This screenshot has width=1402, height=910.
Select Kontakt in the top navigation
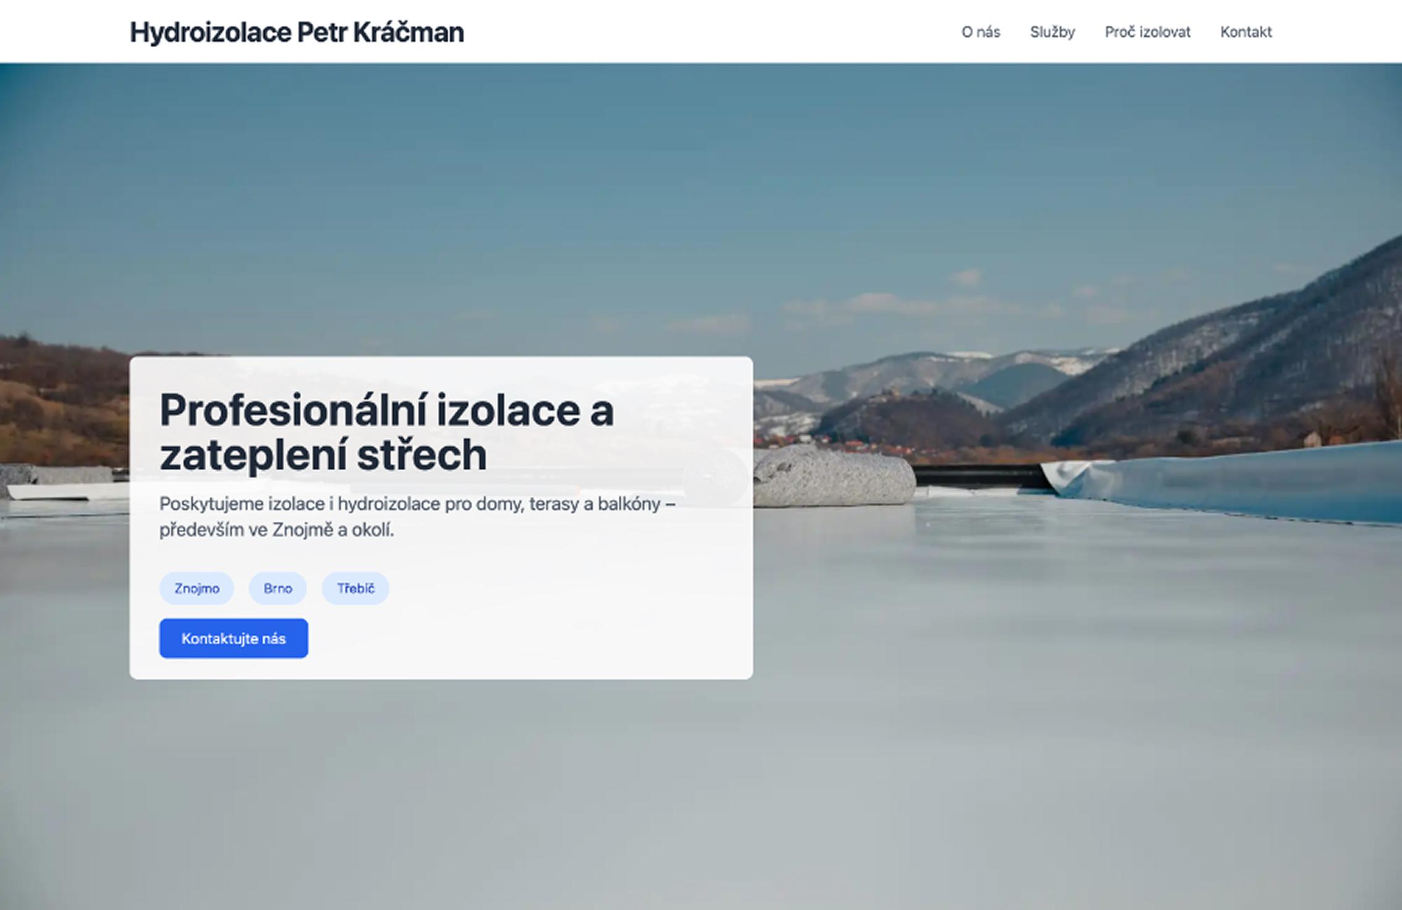point(1246,32)
